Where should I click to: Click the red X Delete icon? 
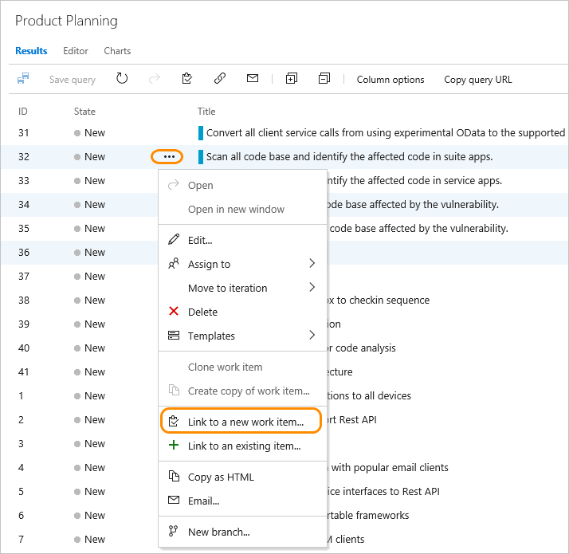click(x=174, y=311)
